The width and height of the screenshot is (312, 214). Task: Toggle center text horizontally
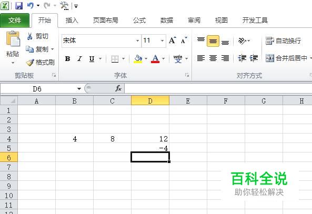(x=213, y=58)
